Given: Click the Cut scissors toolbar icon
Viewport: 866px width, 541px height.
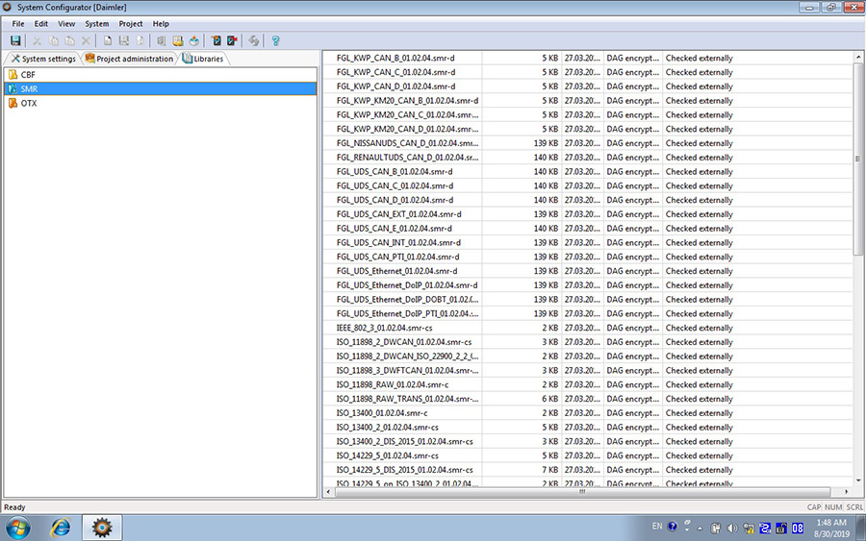Looking at the screenshot, I should tap(38, 41).
